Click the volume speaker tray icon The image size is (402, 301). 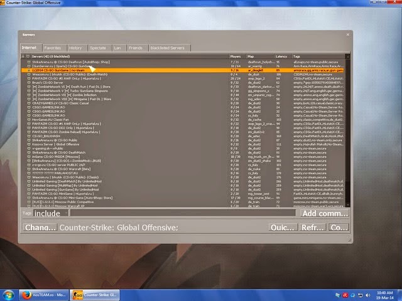pos(368,295)
